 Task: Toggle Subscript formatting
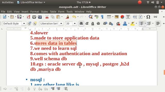point(111,24)
